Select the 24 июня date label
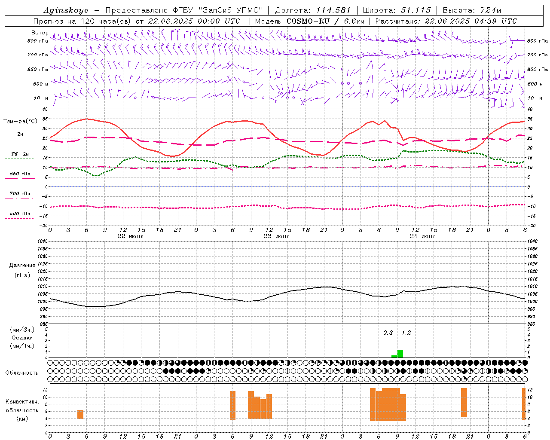 pos(423,236)
